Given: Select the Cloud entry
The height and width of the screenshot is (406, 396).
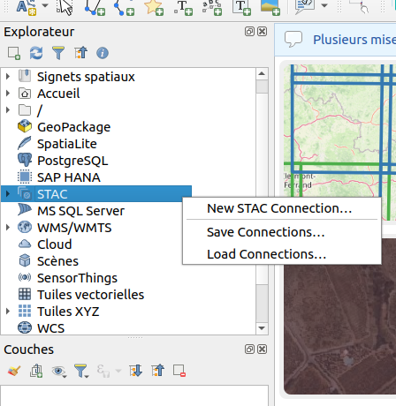Looking at the screenshot, I should tap(55, 244).
